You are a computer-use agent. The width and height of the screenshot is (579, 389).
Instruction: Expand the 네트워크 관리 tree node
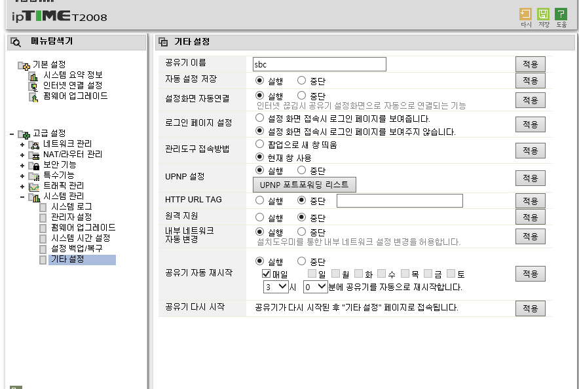click(x=22, y=145)
